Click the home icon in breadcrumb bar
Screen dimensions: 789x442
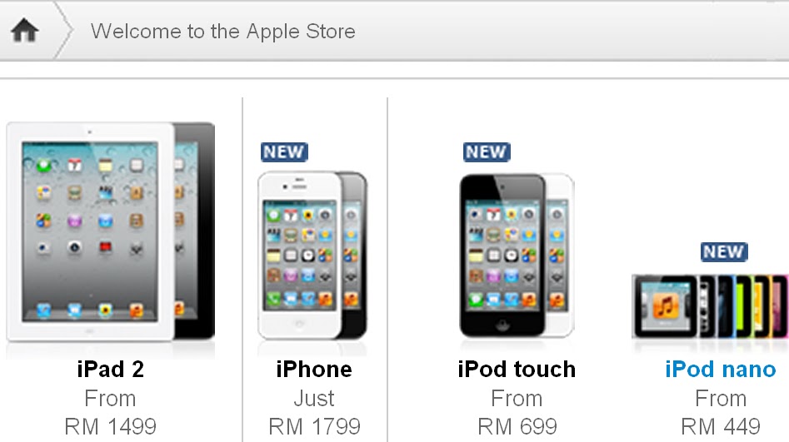[24, 30]
